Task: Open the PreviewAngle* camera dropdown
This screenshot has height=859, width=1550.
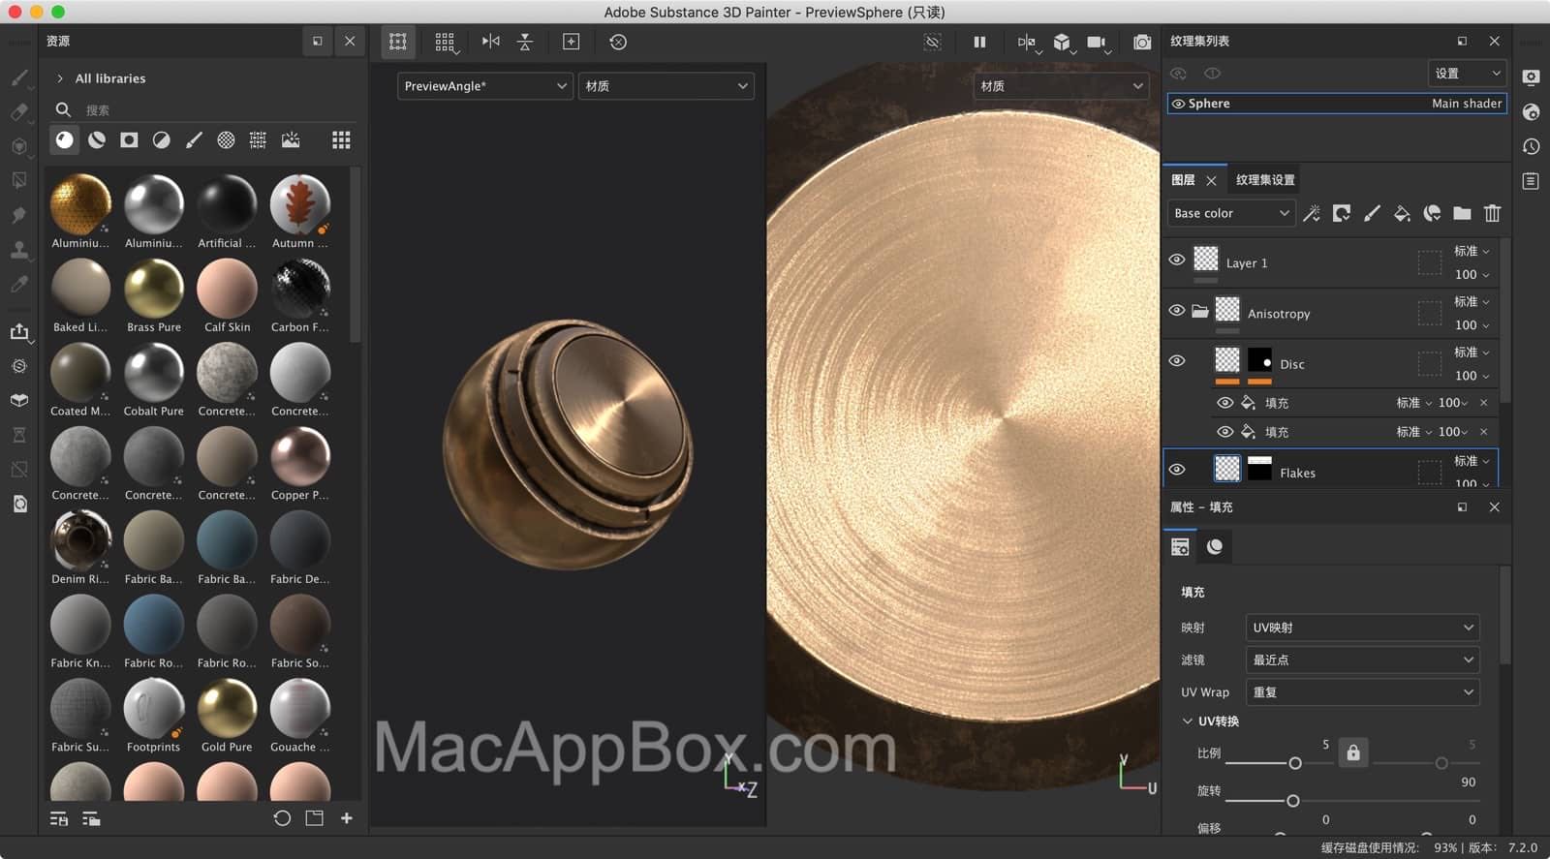Action: [485, 86]
